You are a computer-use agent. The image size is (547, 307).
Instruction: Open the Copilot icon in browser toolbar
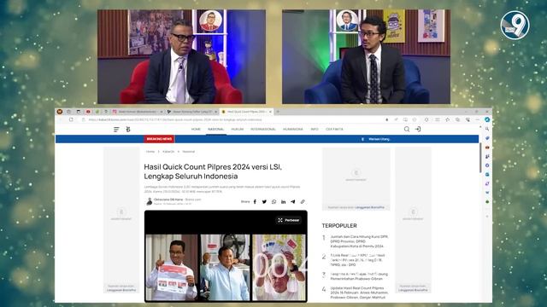coord(487,119)
